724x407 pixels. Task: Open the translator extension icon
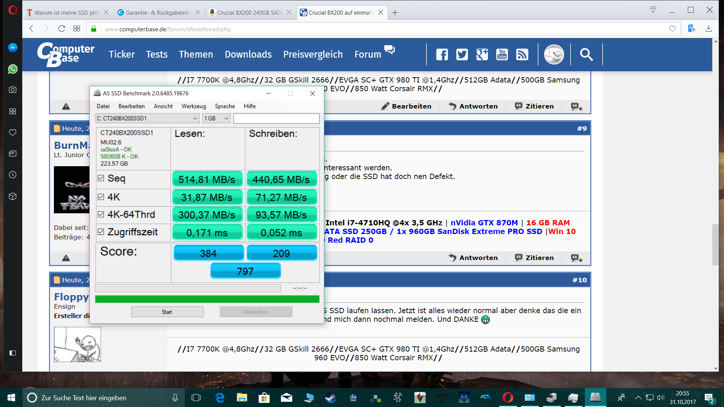click(x=692, y=29)
